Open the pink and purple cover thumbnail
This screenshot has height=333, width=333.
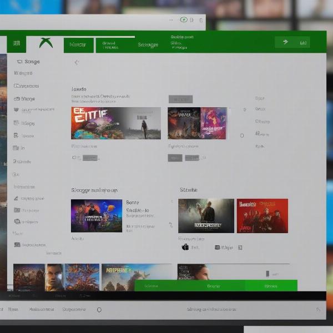click(214, 123)
